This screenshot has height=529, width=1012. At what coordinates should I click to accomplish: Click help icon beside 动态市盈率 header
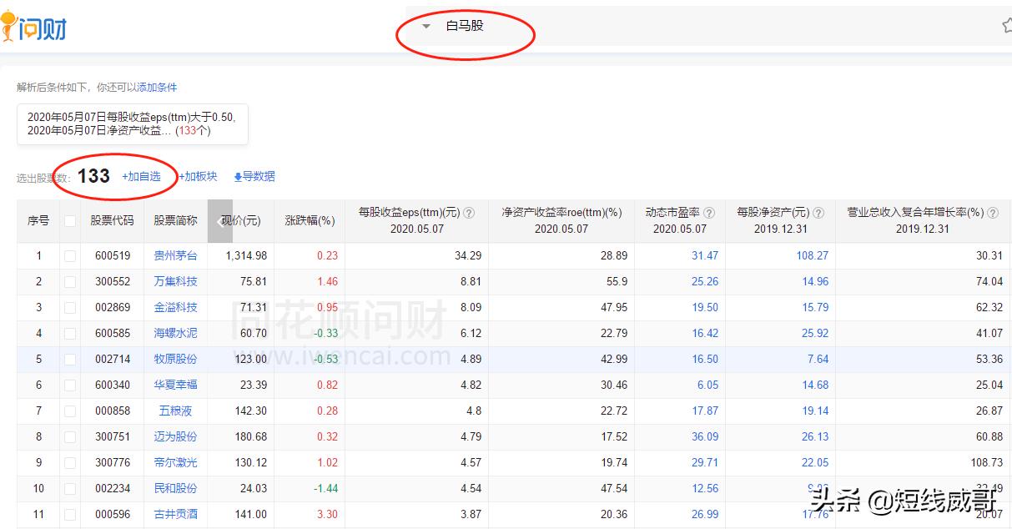coord(709,213)
